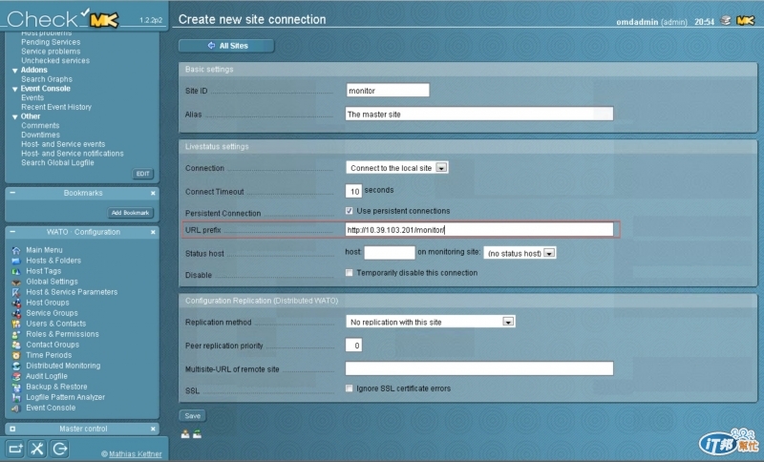Click the EDIT views button
Image resolution: width=764 pixels, height=462 pixels.
142,174
